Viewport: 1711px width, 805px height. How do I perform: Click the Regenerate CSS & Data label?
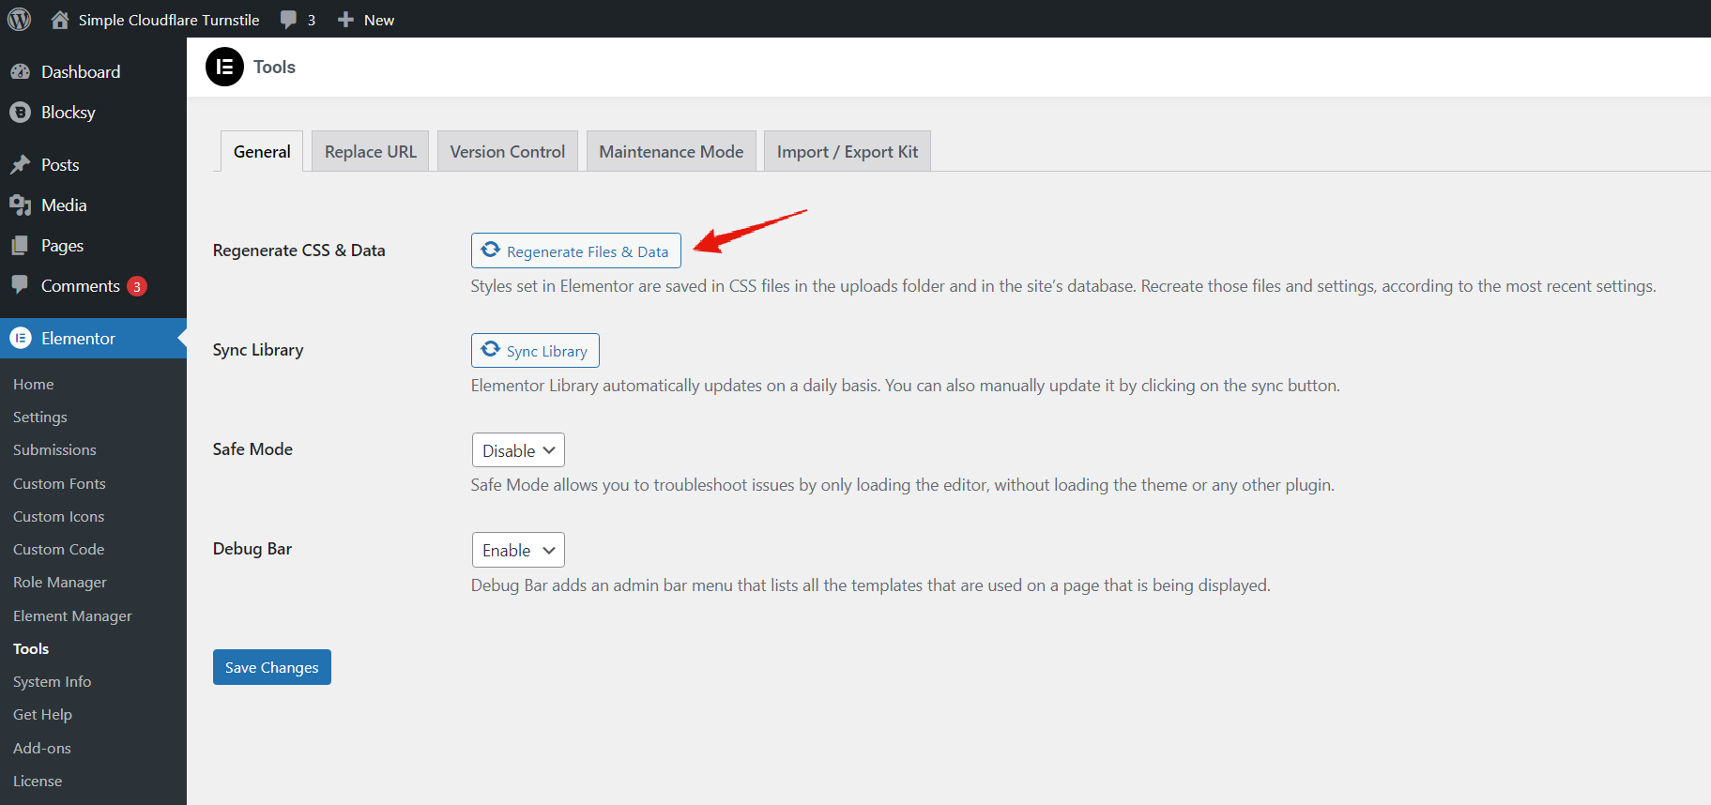click(x=299, y=251)
